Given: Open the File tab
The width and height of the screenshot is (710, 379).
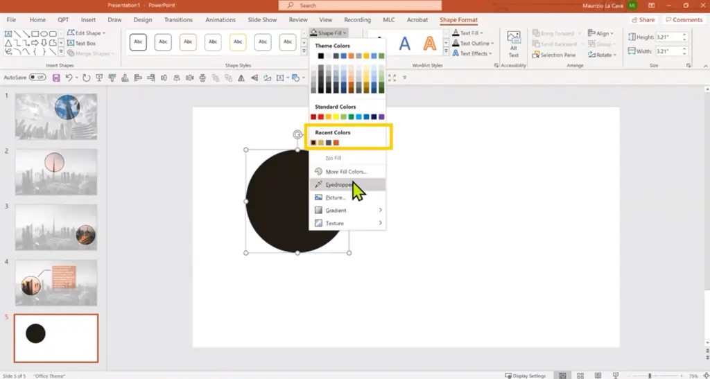Looking at the screenshot, I should coord(11,20).
